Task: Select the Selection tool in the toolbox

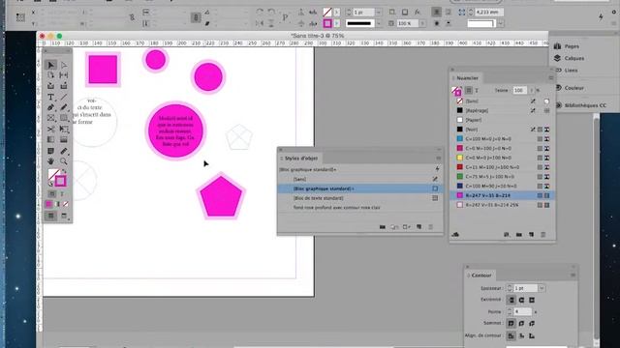Action: click(50, 65)
